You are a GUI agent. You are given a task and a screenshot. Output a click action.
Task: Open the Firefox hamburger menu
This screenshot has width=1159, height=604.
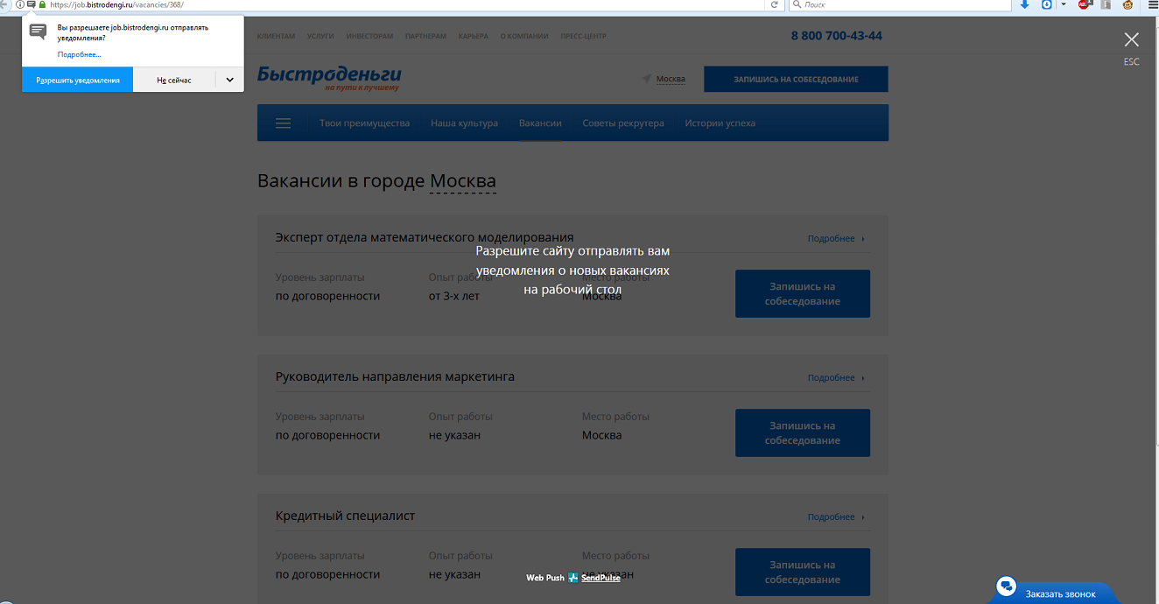pyautogui.click(x=1151, y=4)
